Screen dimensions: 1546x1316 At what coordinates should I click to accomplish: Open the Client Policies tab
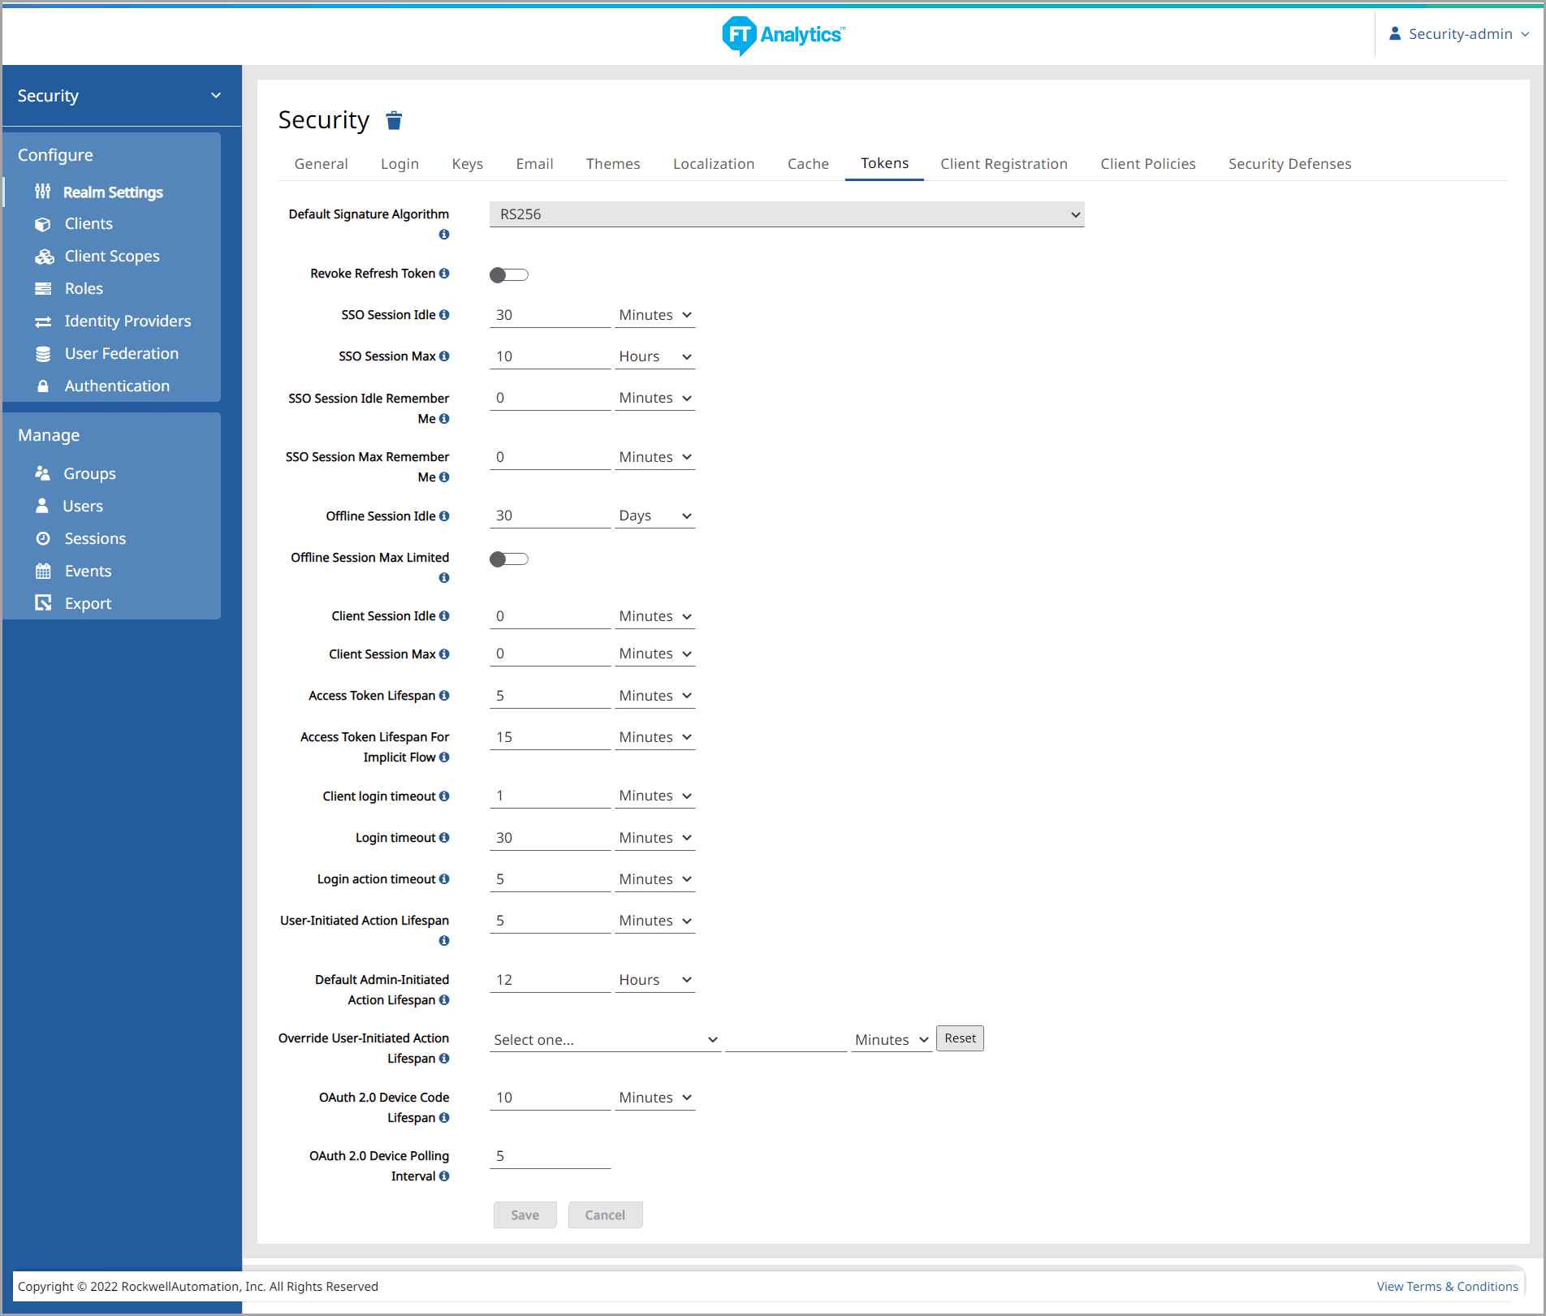(1148, 164)
